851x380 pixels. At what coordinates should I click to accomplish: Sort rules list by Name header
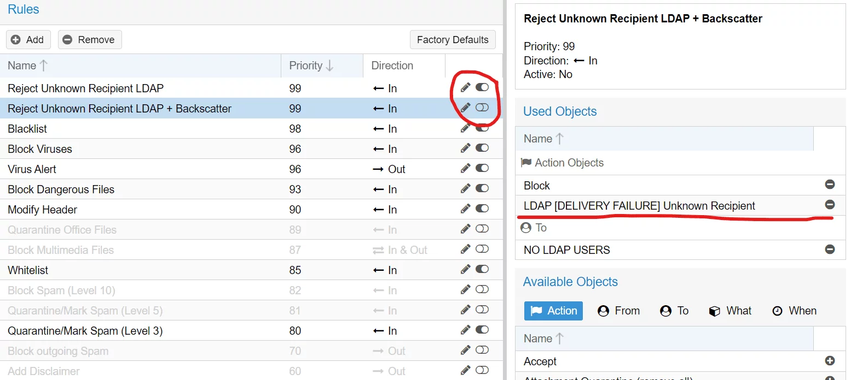point(27,66)
